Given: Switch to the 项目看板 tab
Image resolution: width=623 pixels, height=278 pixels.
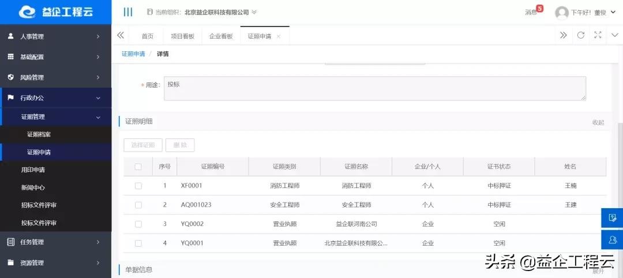Looking at the screenshot, I should click(x=182, y=36).
